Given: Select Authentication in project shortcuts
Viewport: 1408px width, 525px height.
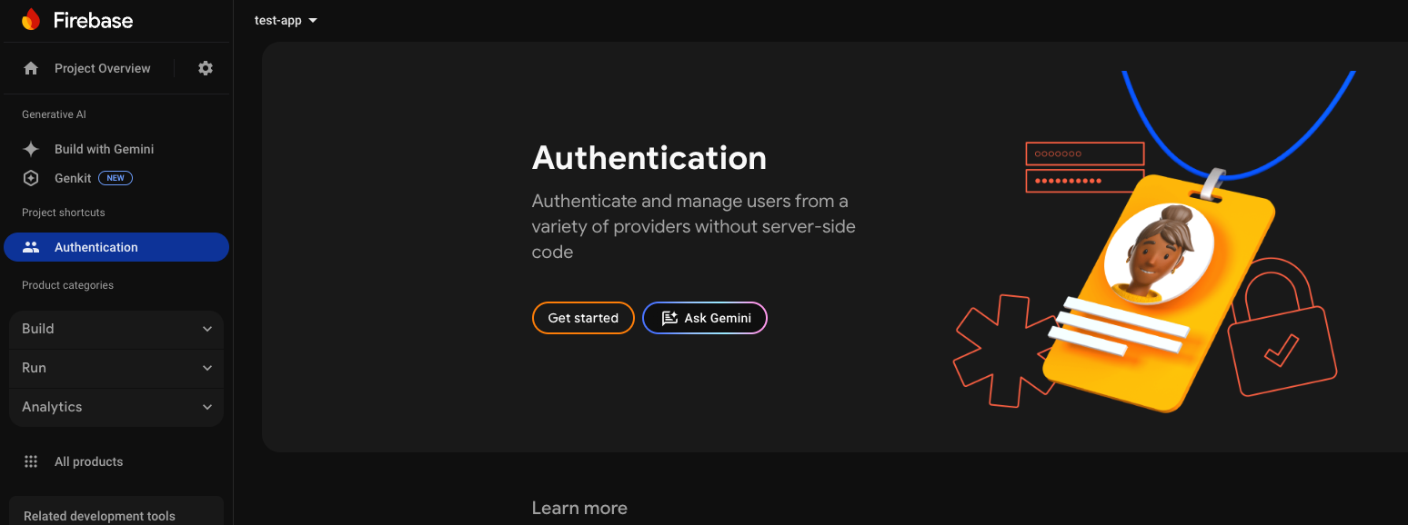Looking at the screenshot, I should [116, 247].
